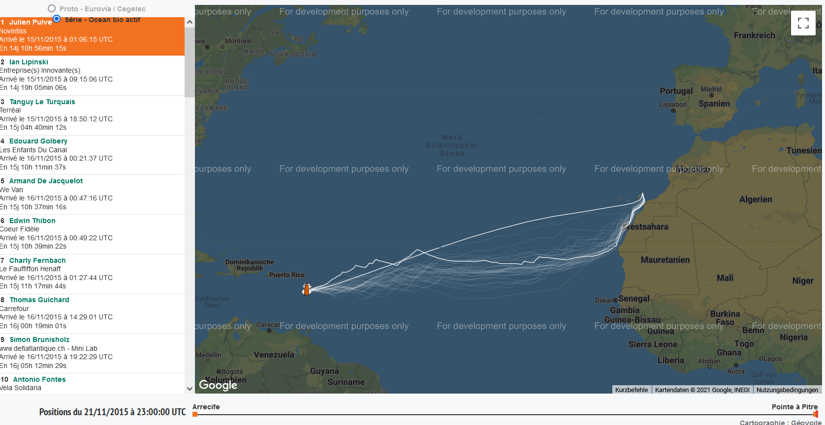Screen dimensions: 825x425
Task: Click the Pointe à Pitre timeline label
Action: (794, 407)
